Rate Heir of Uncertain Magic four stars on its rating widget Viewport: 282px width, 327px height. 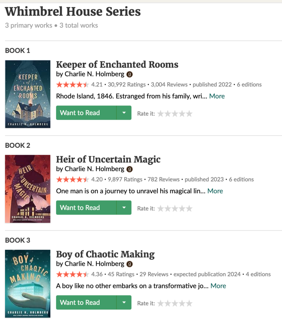click(x=183, y=208)
